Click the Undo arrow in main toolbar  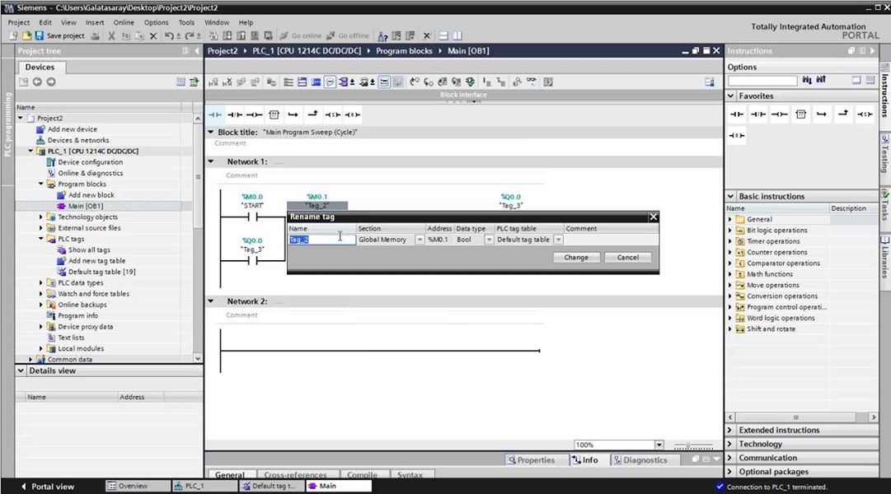pyautogui.click(x=169, y=35)
